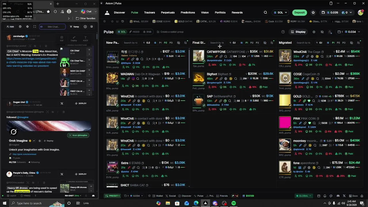
Task: Open the settings gear icon in J7Tracker toolbar
Action: tap(20, 27)
